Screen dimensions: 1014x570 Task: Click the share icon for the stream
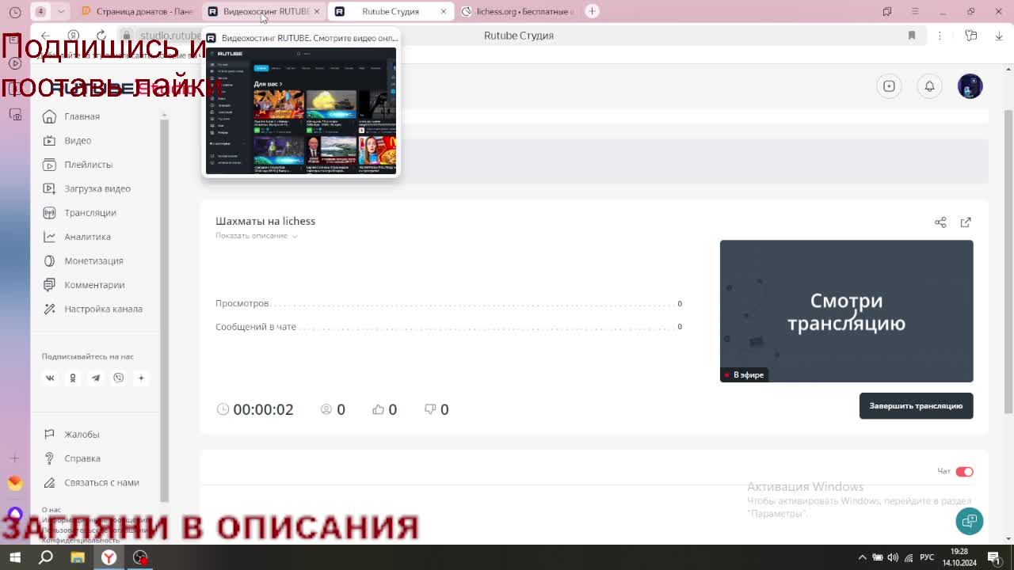click(x=940, y=222)
